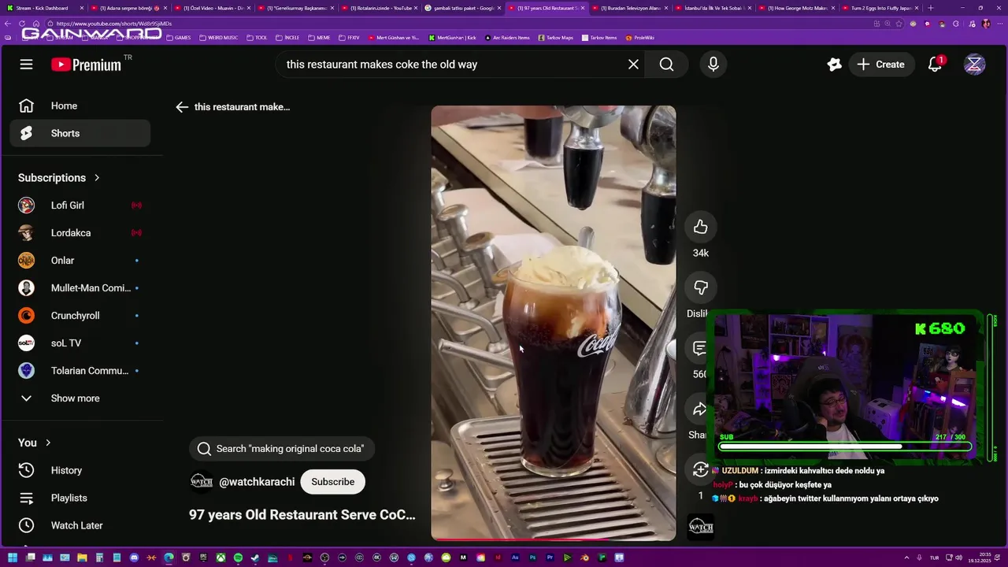This screenshot has height=567, width=1008.
Task: Open soL TV subscription channel
Action: [x=80, y=343]
